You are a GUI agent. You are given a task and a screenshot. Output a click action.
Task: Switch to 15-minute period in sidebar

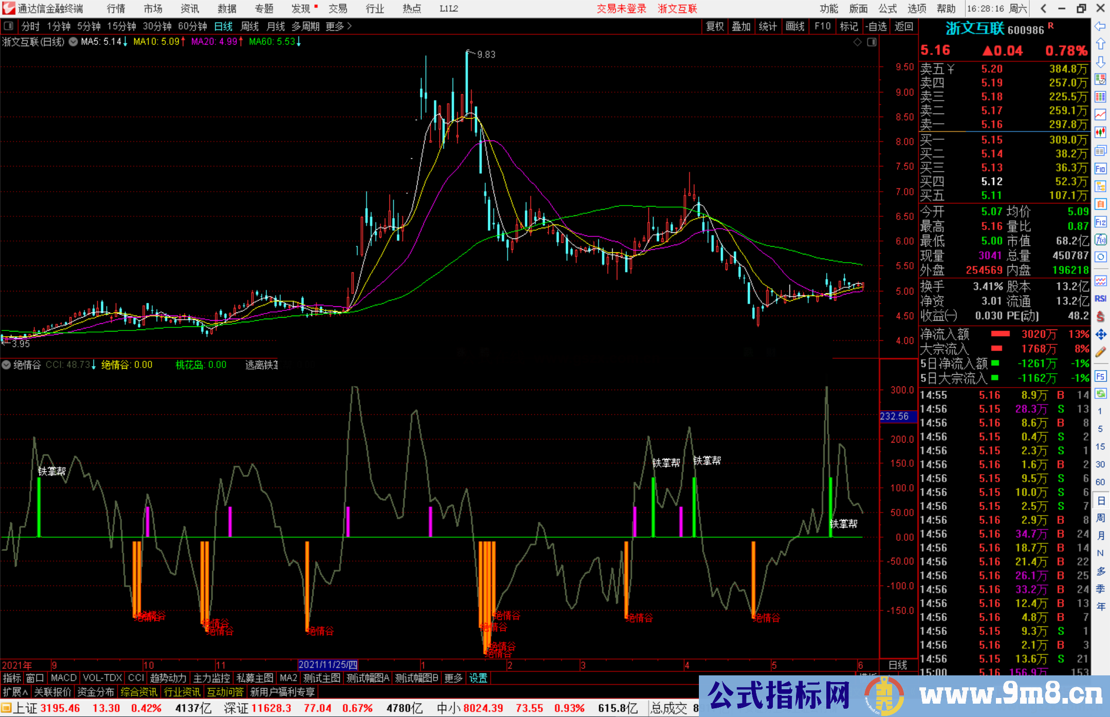pyautogui.click(x=1100, y=447)
